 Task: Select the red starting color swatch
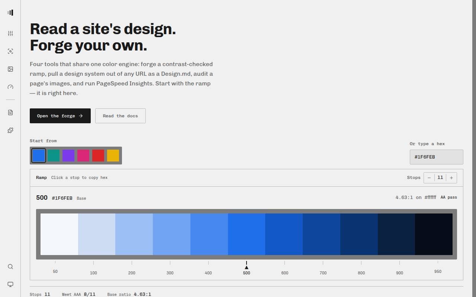[98, 156]
